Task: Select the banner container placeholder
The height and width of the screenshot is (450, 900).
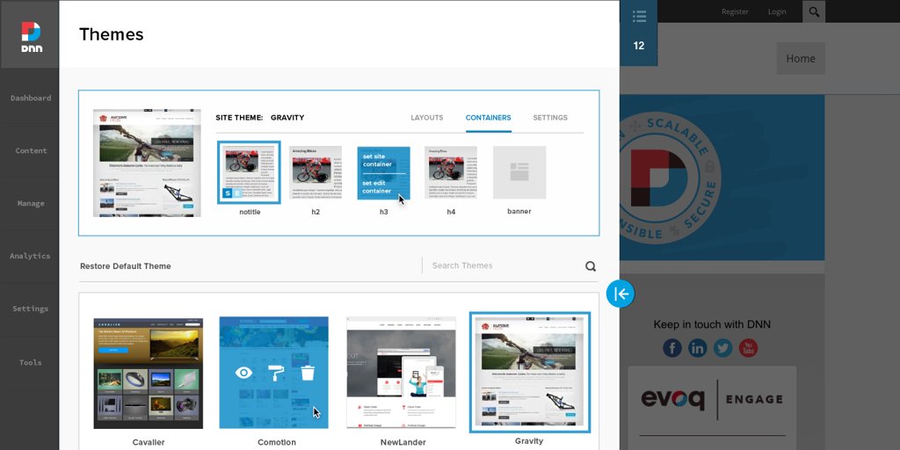Action: (x=519, y=173)
